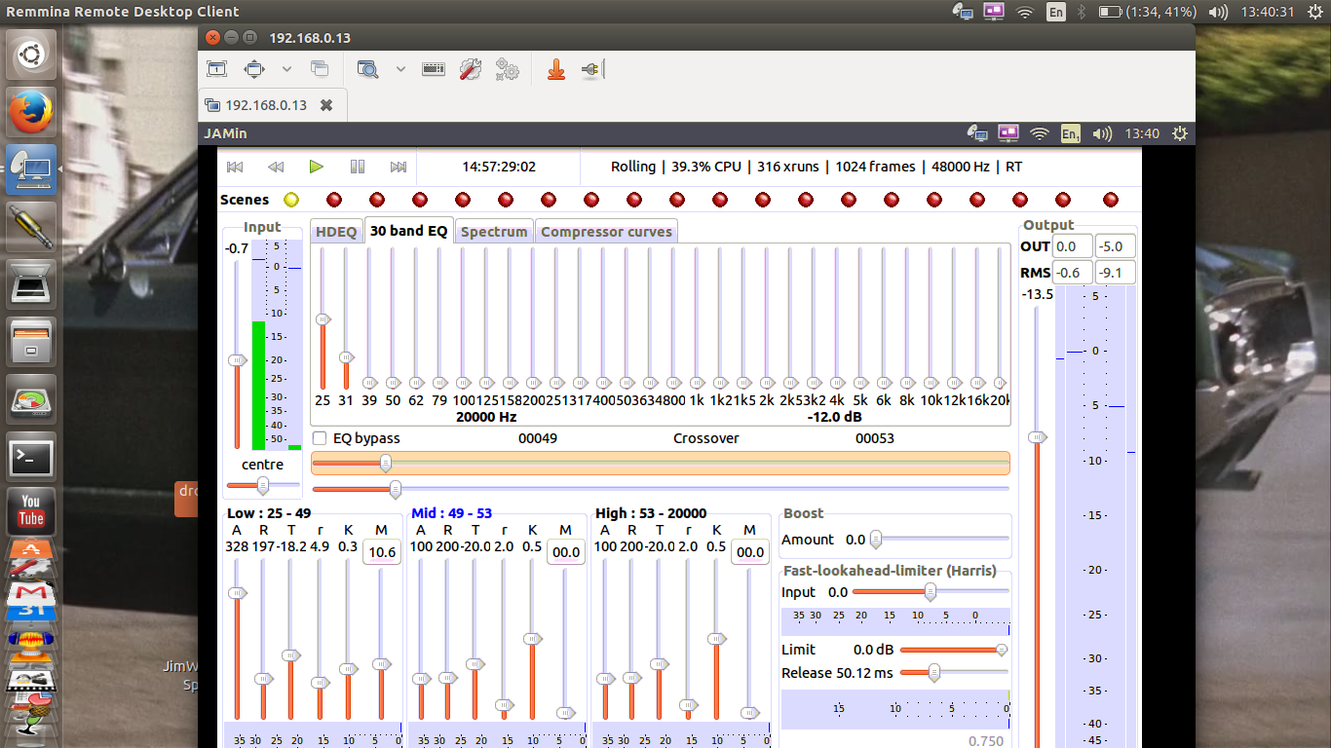Open the Compressor curves tab
1331x748 pixels.
(x=606, y=232)
